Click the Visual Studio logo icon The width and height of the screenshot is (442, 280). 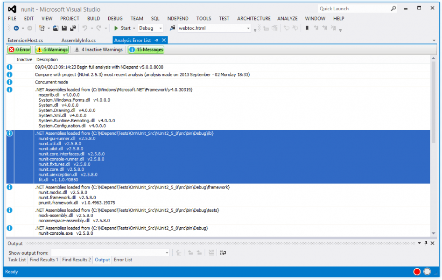tap(12, 9)
